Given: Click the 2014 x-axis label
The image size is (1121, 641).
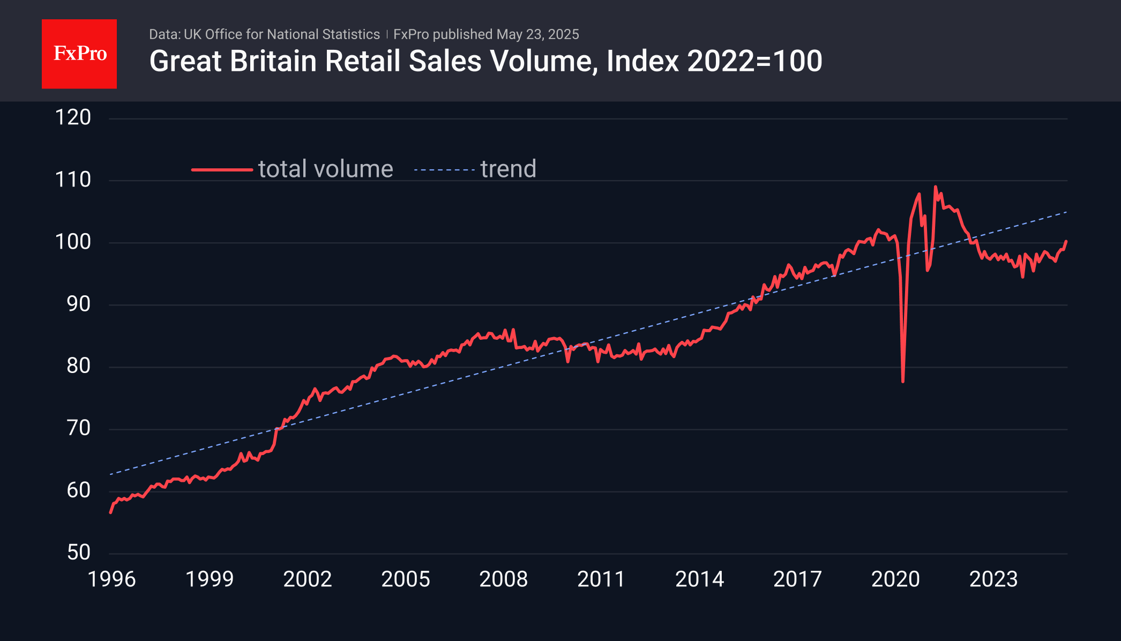Looking at the screenshot, I should point(699,579).
